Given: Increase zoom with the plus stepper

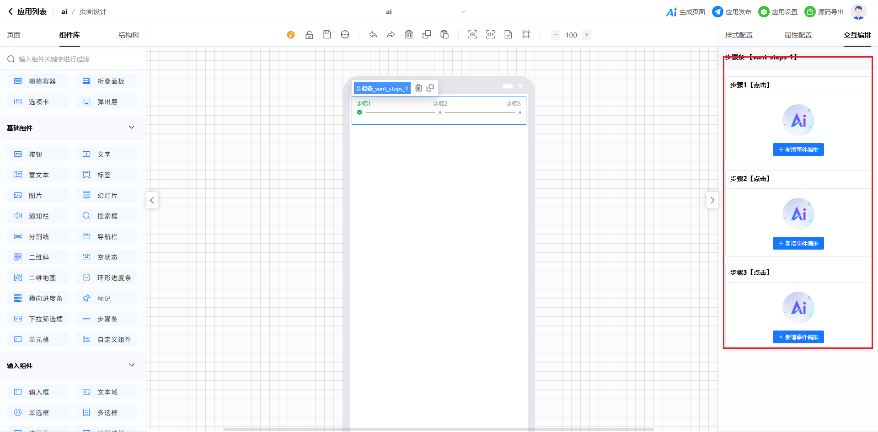Looking at the screenshot, I should point(587,35).
